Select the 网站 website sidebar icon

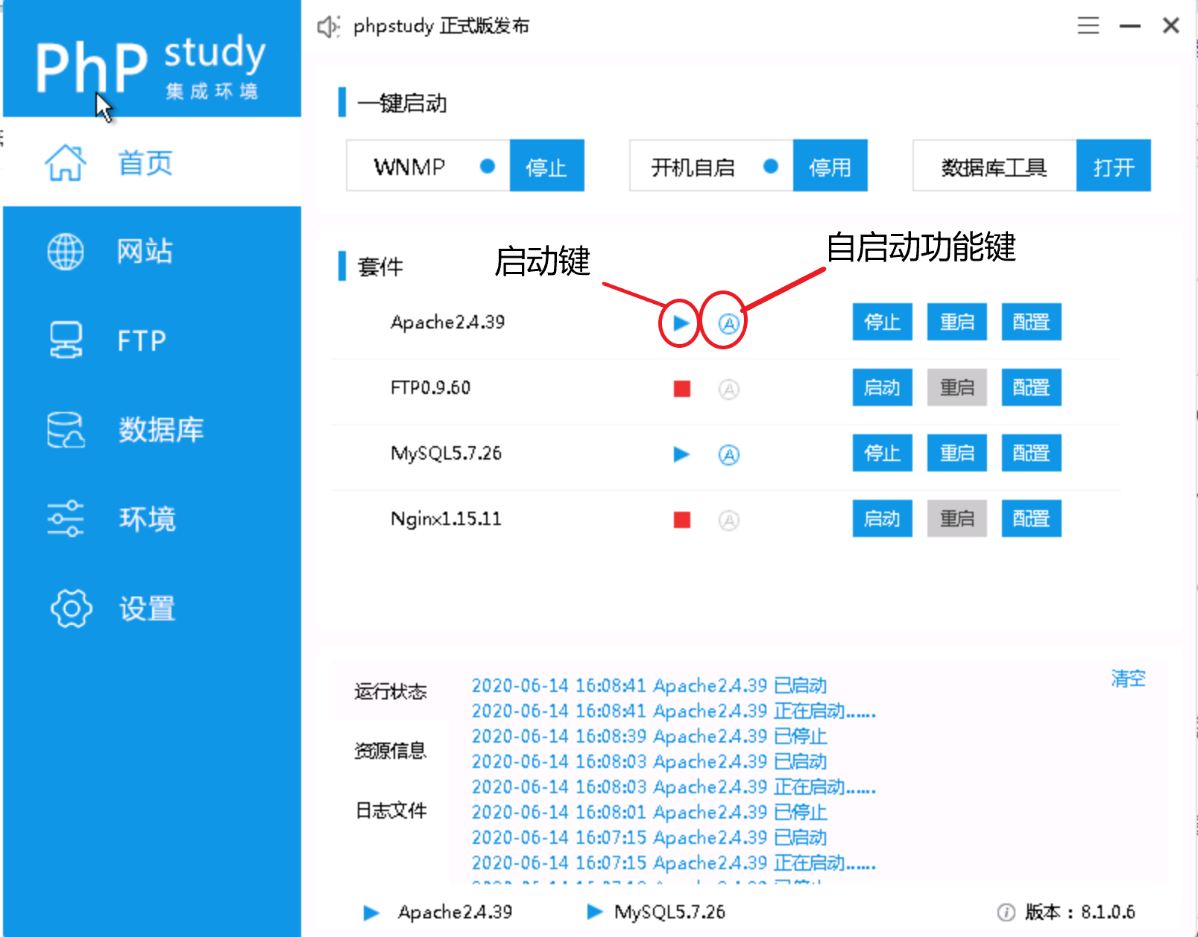[66, 252]
